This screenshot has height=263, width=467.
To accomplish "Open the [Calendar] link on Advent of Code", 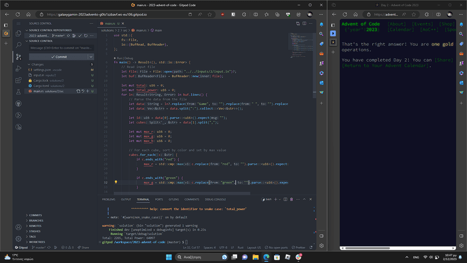I will (399, 29).
